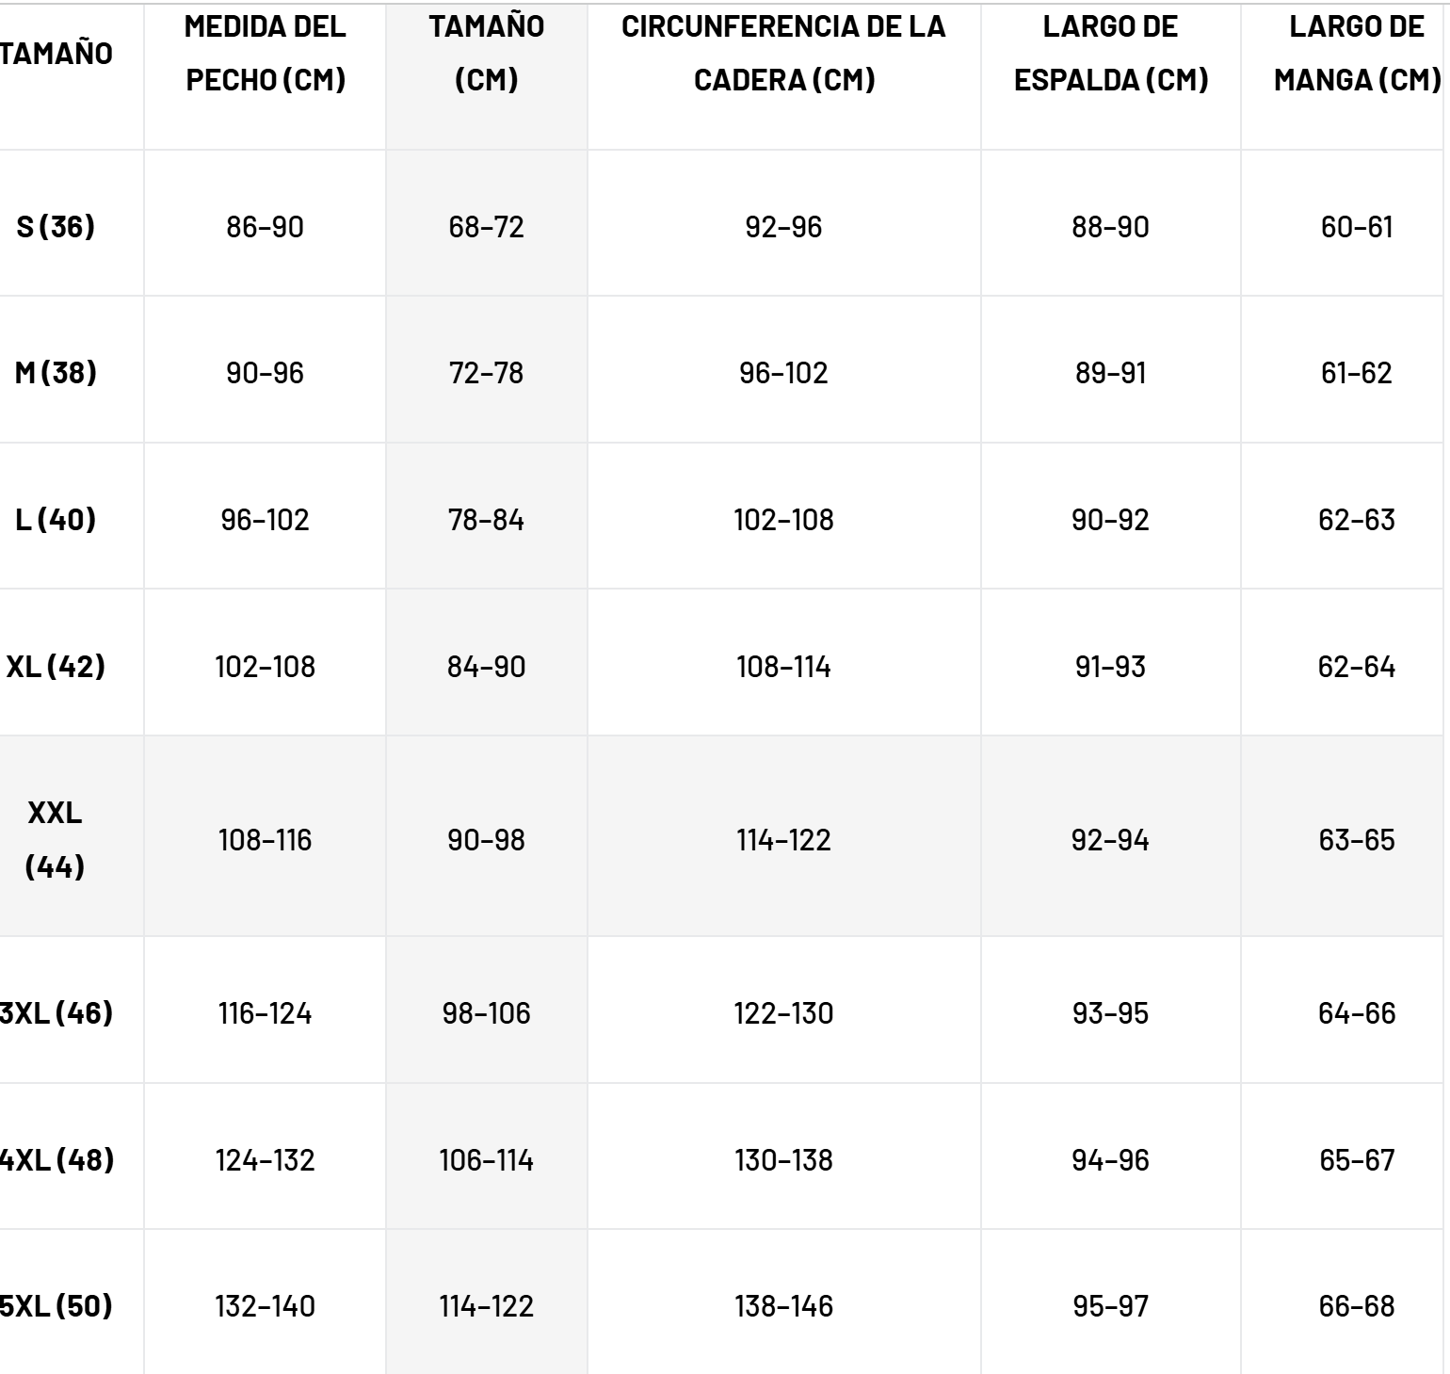Select the XL (42) size row label
Viewport: 1450px width, 1374px height.
[56, 667]
